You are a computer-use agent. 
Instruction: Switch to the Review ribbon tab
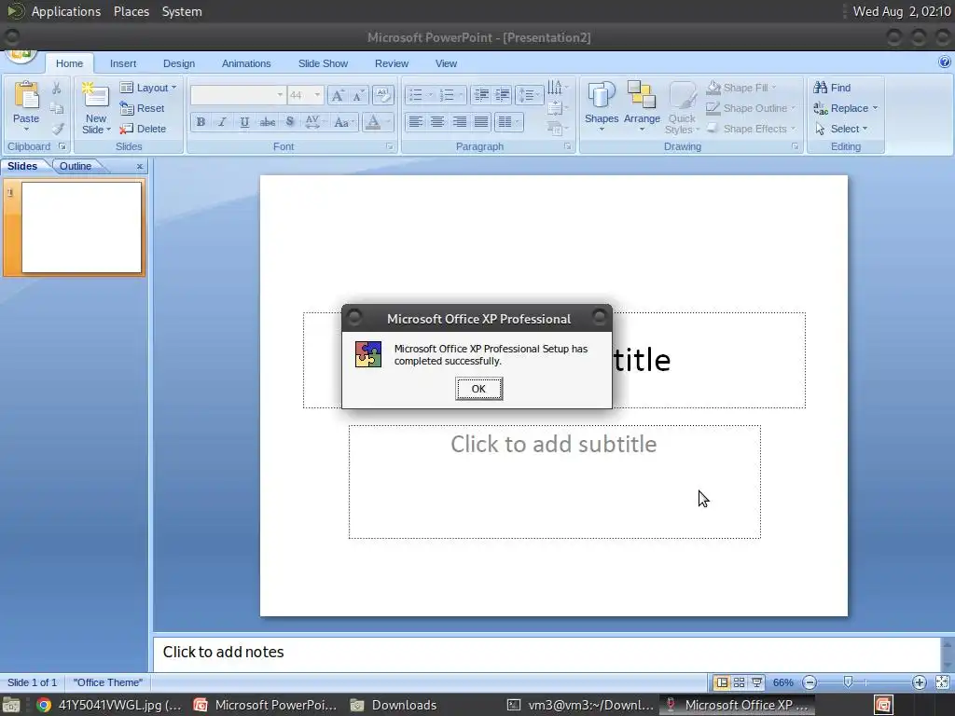[x=392, y=63]
